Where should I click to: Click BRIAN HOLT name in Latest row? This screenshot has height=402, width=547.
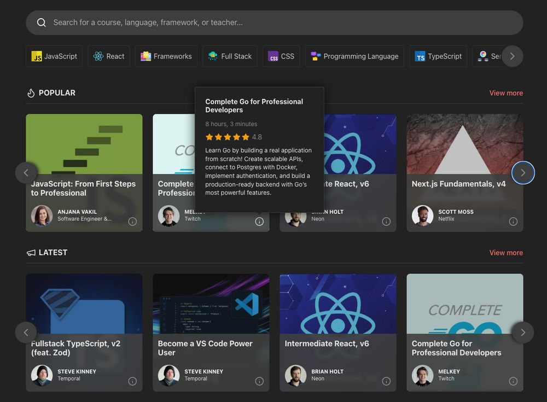[327, 371]
